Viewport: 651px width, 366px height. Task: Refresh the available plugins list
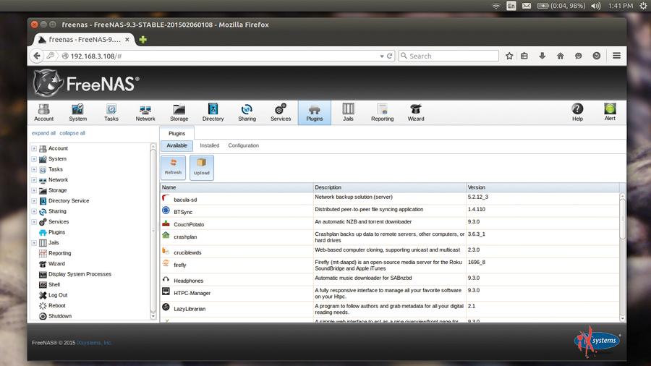(173, 168)
